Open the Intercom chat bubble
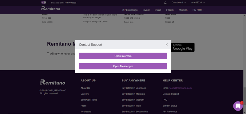The height and width of the screenshot is (114, 246). coord(238,106)
